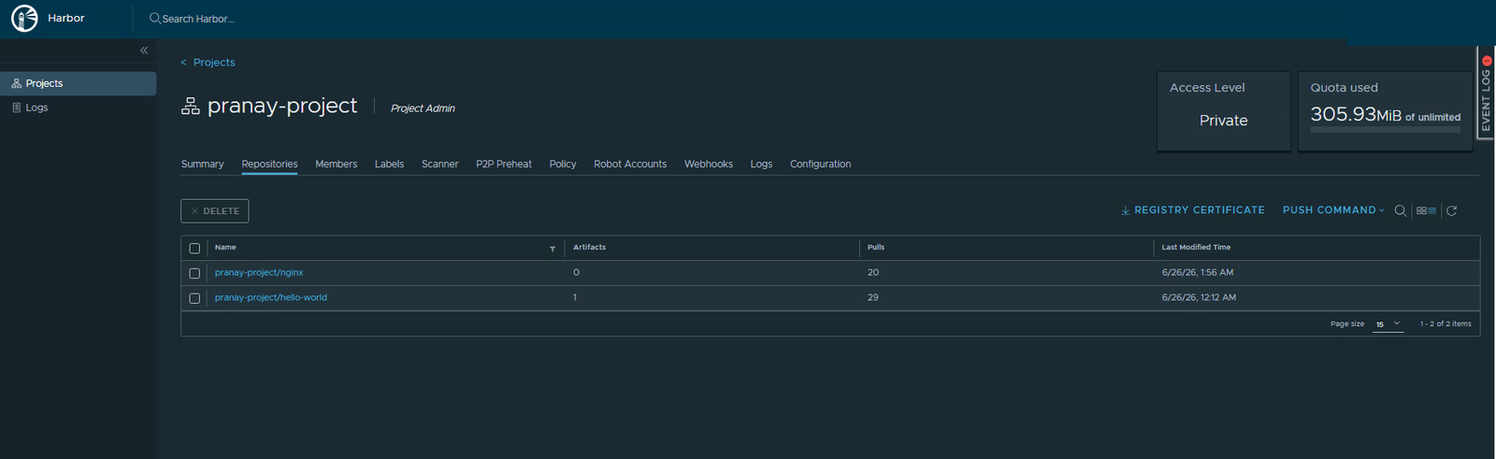
Task: Open the P2P Preheat tab
Action: 504,165
